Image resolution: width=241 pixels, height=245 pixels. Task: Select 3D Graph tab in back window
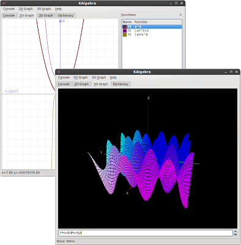pyautogui.click(x=46, y=15)
